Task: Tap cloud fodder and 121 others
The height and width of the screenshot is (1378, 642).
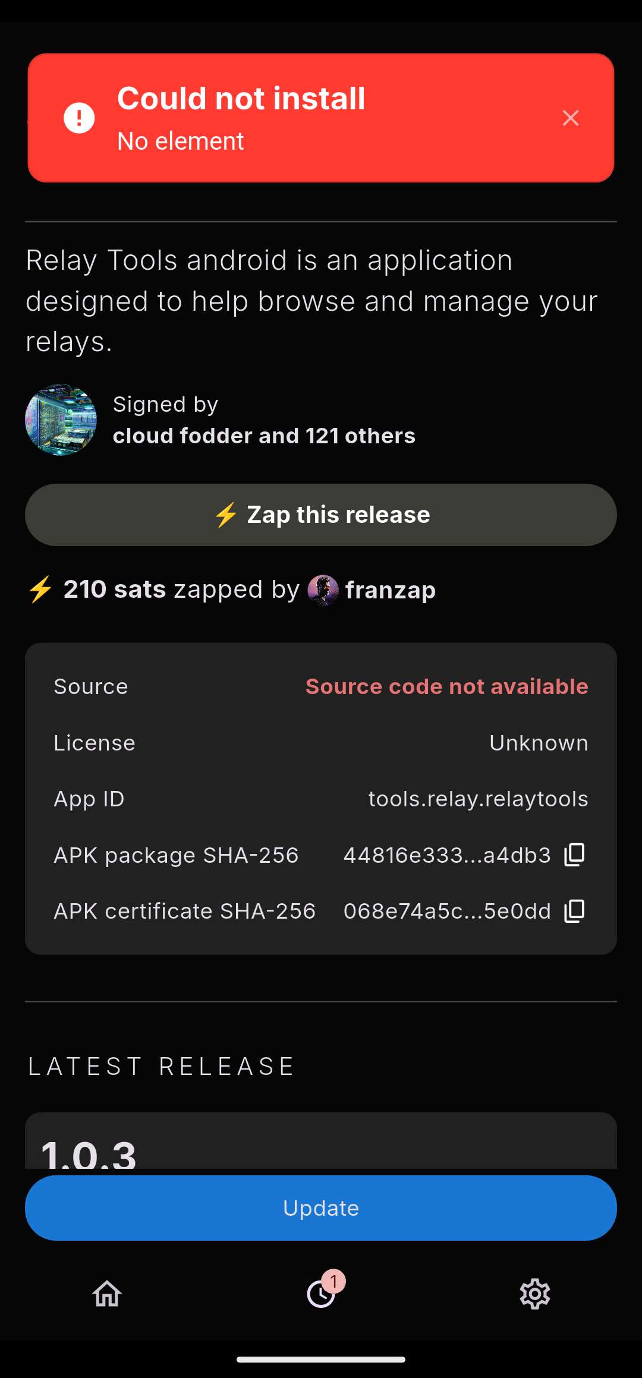Action: pos(264,436)
